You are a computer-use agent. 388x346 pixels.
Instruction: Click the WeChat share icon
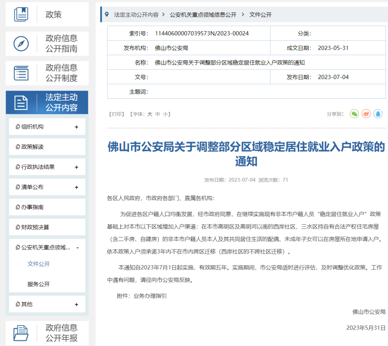[354, 114]
